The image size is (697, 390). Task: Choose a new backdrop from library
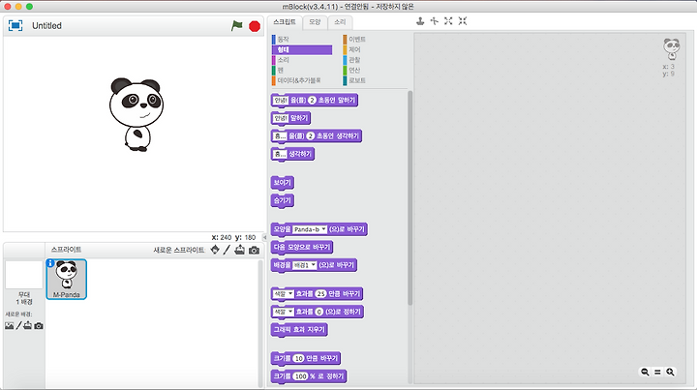(10, 326)
